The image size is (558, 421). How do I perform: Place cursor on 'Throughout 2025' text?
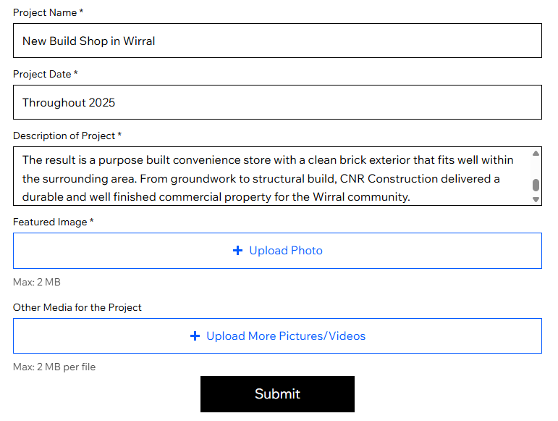tap(69, 103)
